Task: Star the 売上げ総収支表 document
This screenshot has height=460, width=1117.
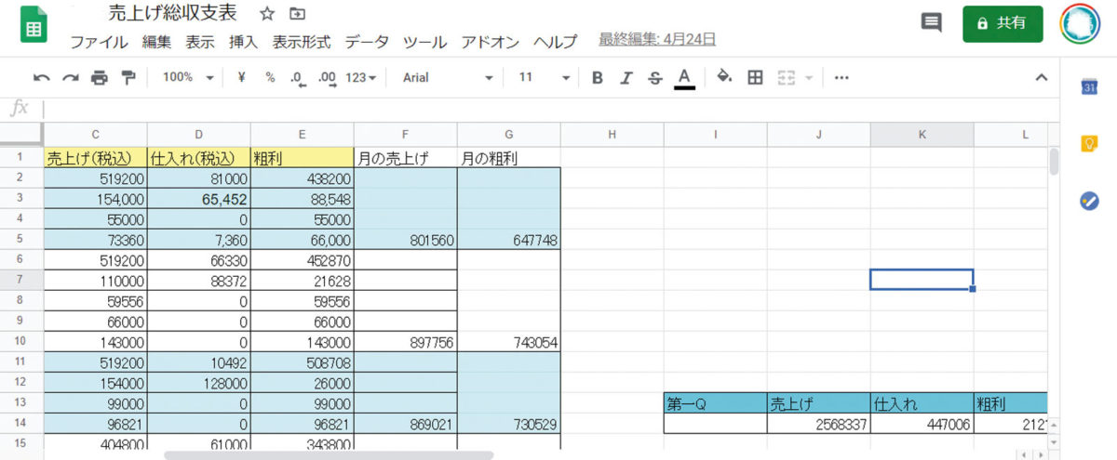Action: click(x=267, y=14)
